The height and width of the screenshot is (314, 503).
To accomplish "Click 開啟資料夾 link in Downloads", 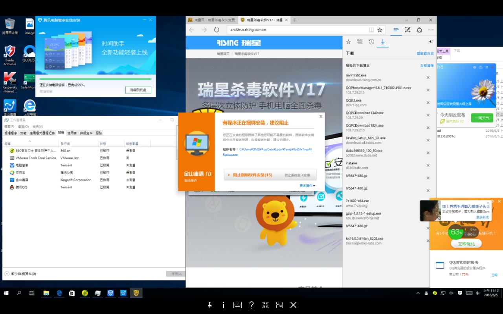I will tap(425, 53).
